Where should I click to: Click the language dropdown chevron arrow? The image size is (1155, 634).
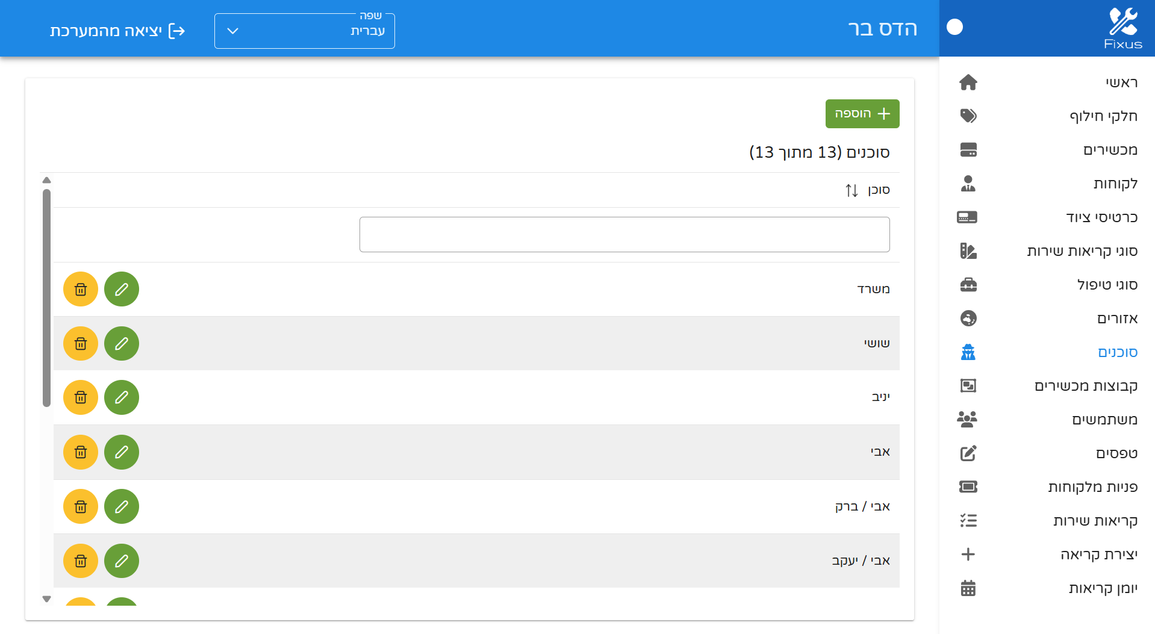coord(233,31)
